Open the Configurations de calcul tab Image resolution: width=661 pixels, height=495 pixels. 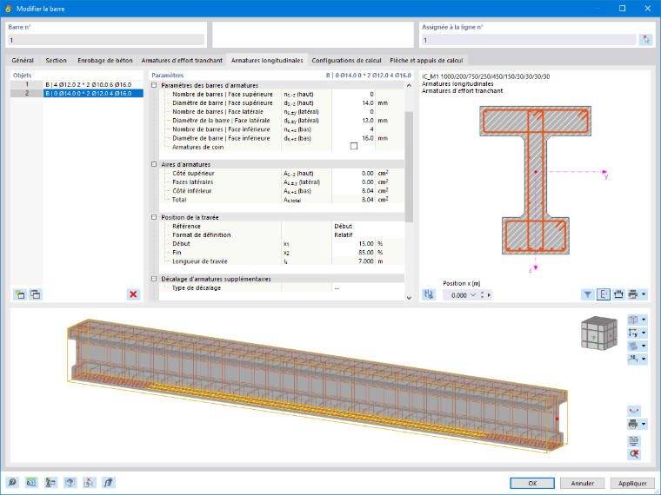click(346, 60)
